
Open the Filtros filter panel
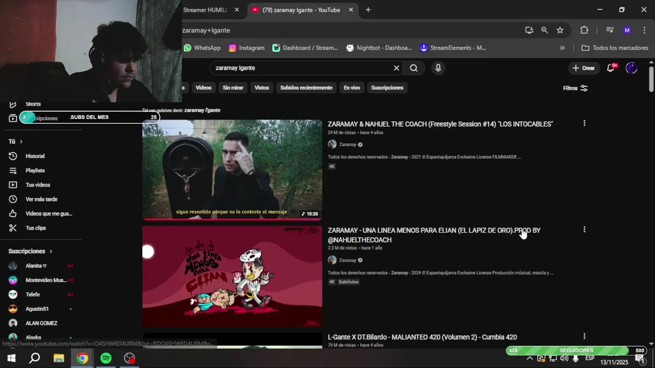576,88
